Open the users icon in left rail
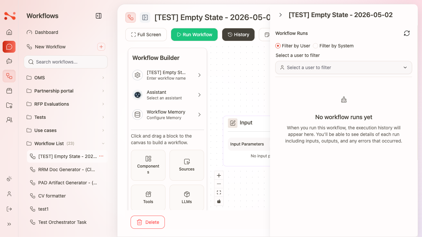The height and width of the screenshot is (237, 422). (9, 120)
